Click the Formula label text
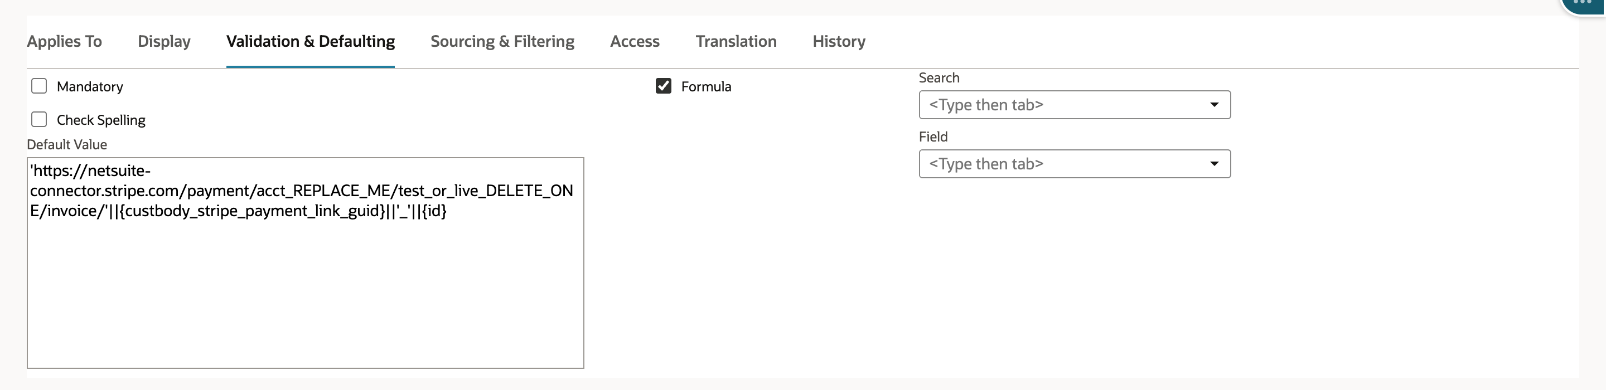Viewport: 1606px width, 390px height. pyautogui.click(x=706, y=86)
